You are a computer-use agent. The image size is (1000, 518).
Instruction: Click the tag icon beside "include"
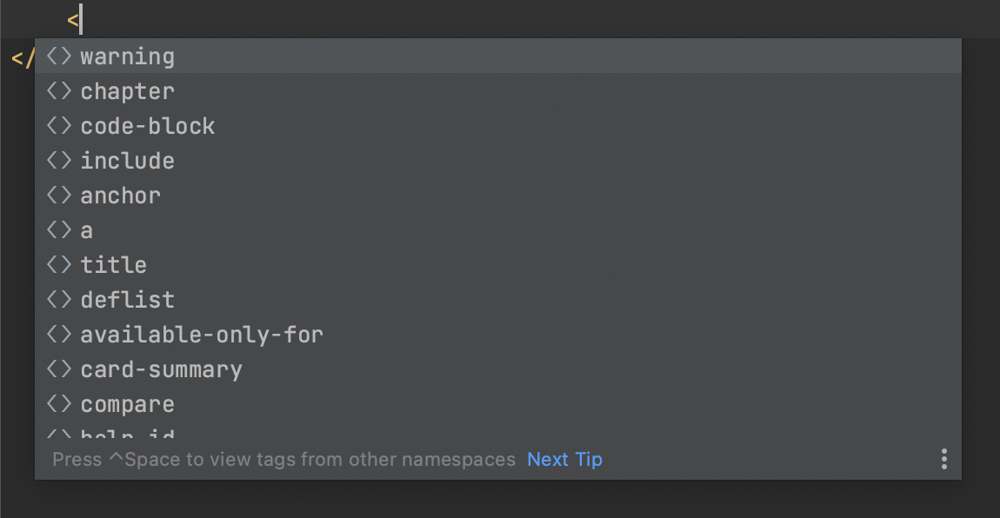(57, 160)
